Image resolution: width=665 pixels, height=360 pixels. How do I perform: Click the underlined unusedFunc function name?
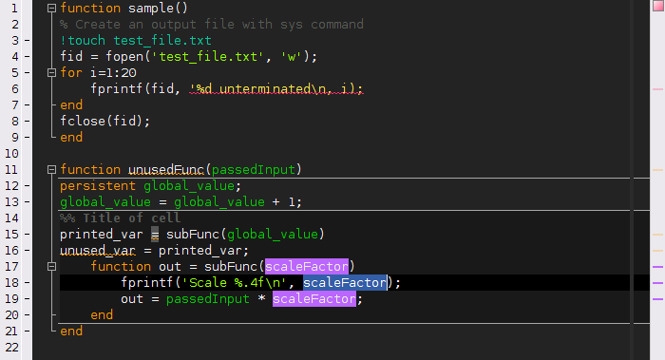[166, 170]
